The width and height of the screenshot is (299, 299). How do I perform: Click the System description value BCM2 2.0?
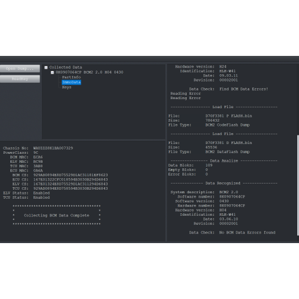(x=229, y=192)
